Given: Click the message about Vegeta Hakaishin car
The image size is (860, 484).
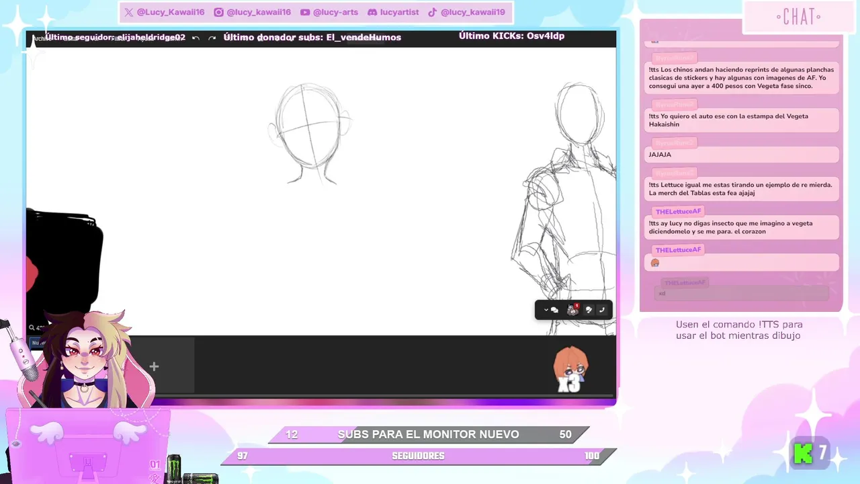Looking at the screenshot, I should (742, 120).
